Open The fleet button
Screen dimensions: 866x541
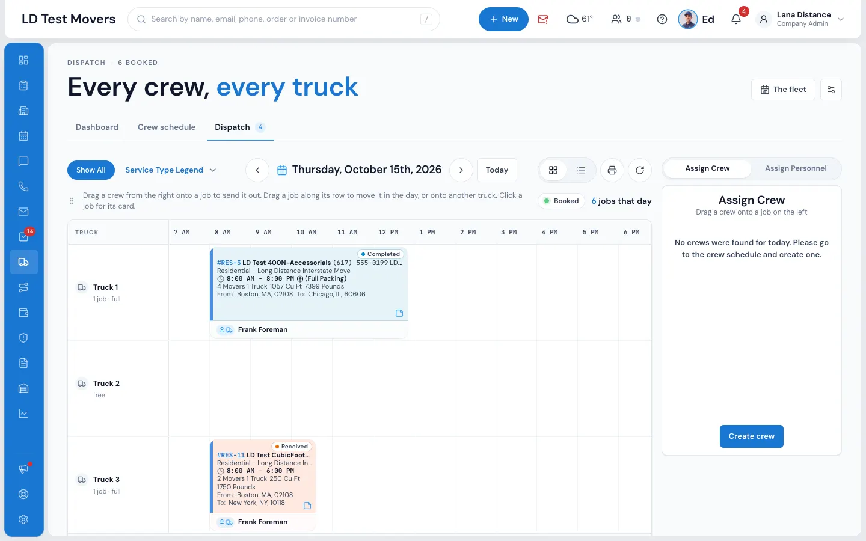point(783,90)
